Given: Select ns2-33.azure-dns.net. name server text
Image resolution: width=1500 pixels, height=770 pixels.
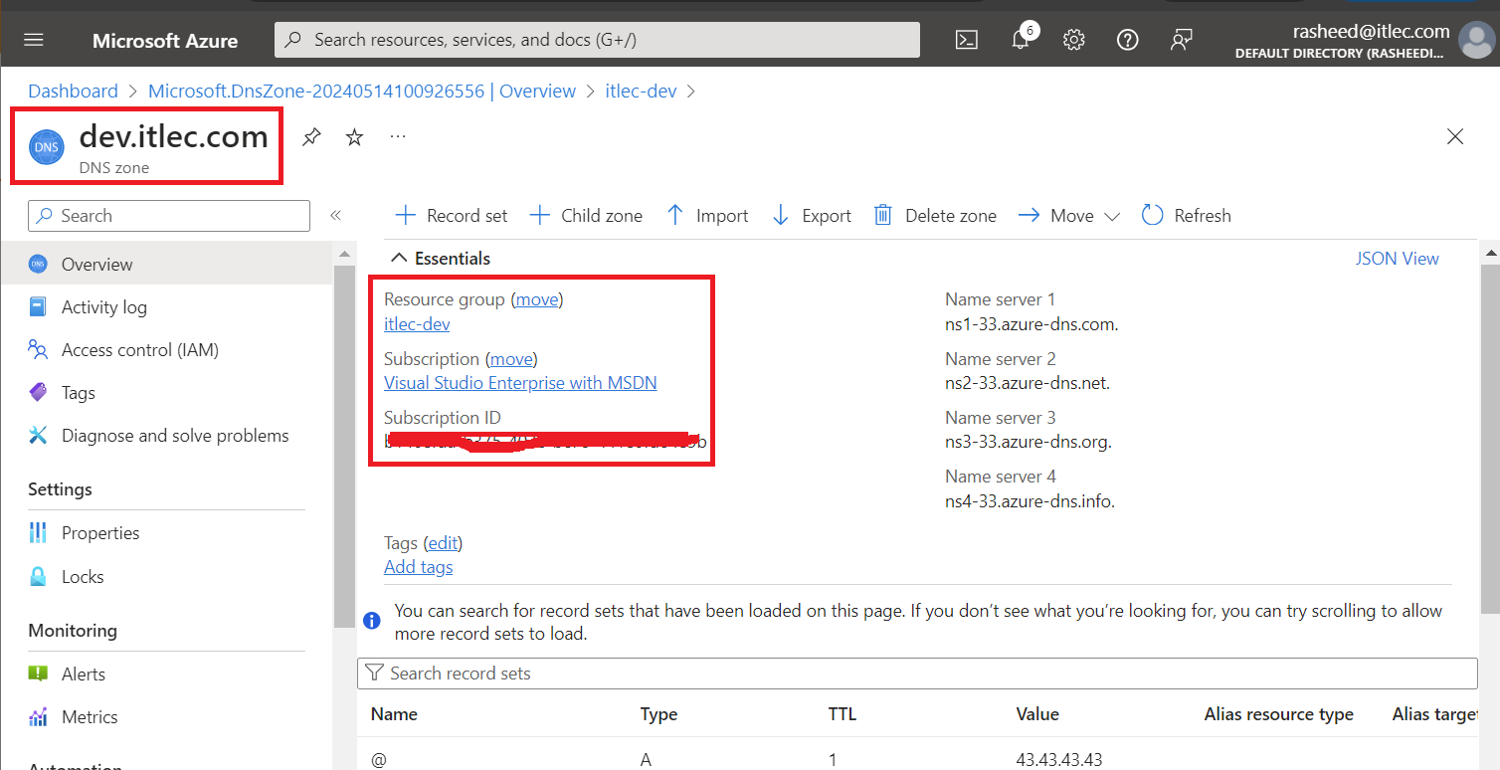Looking at the screenshot, I should coord(1028,383).
